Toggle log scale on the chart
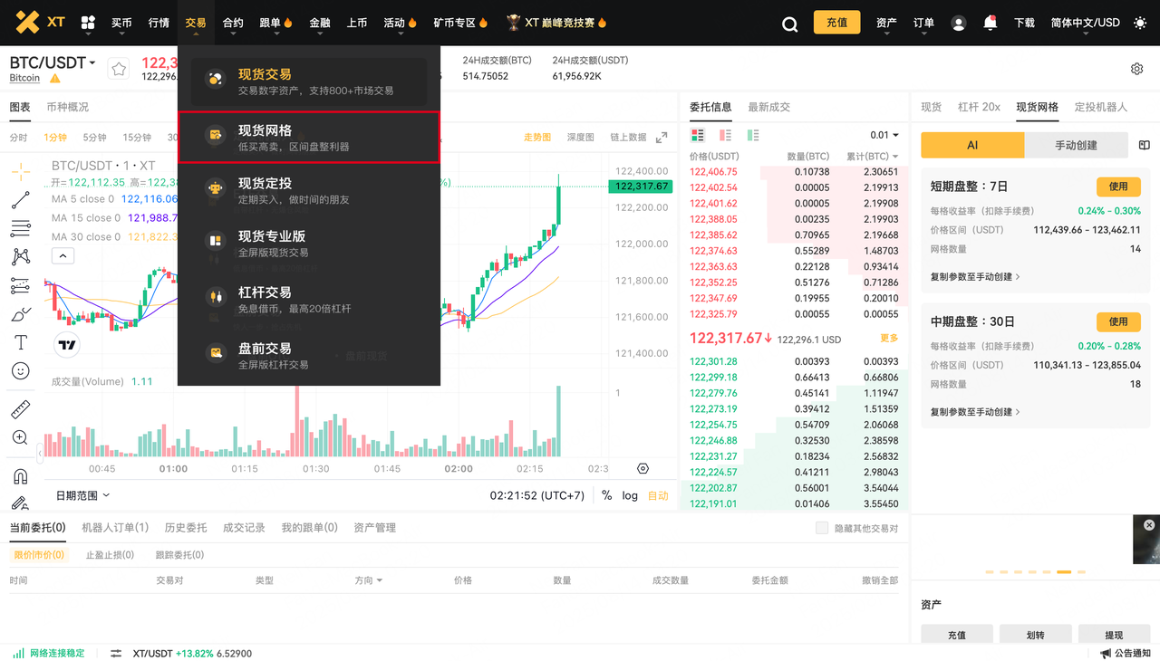Screen dimensions: 1160x661 pyautogui.click(x=630, y=495)
